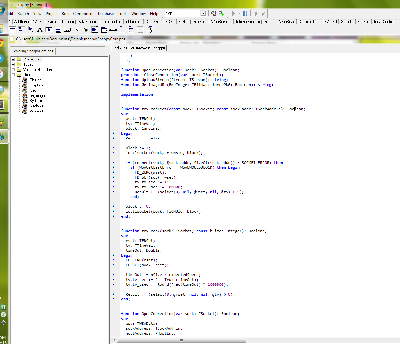Select the CheckBox component in palette

coord(76,30)
